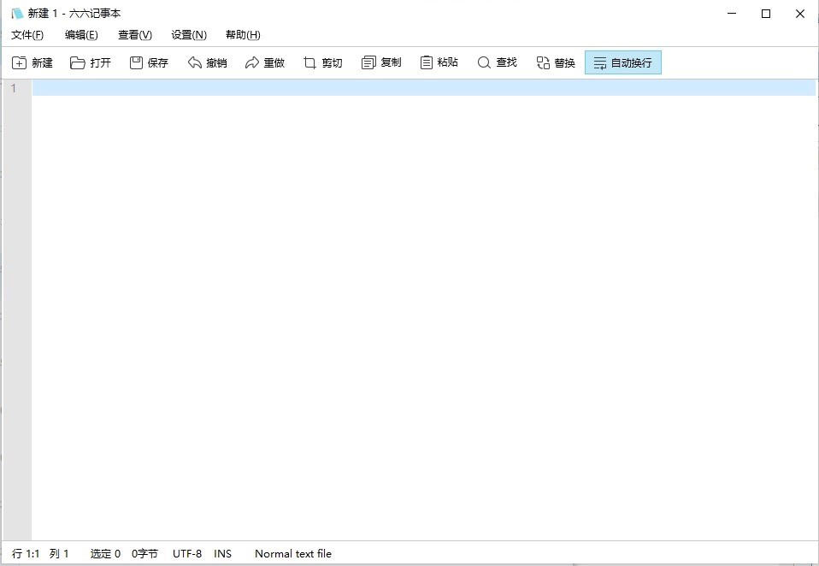Open the 帮助(H) menu
The height and width of the screenshot is (566, 819).
[243, 35]
